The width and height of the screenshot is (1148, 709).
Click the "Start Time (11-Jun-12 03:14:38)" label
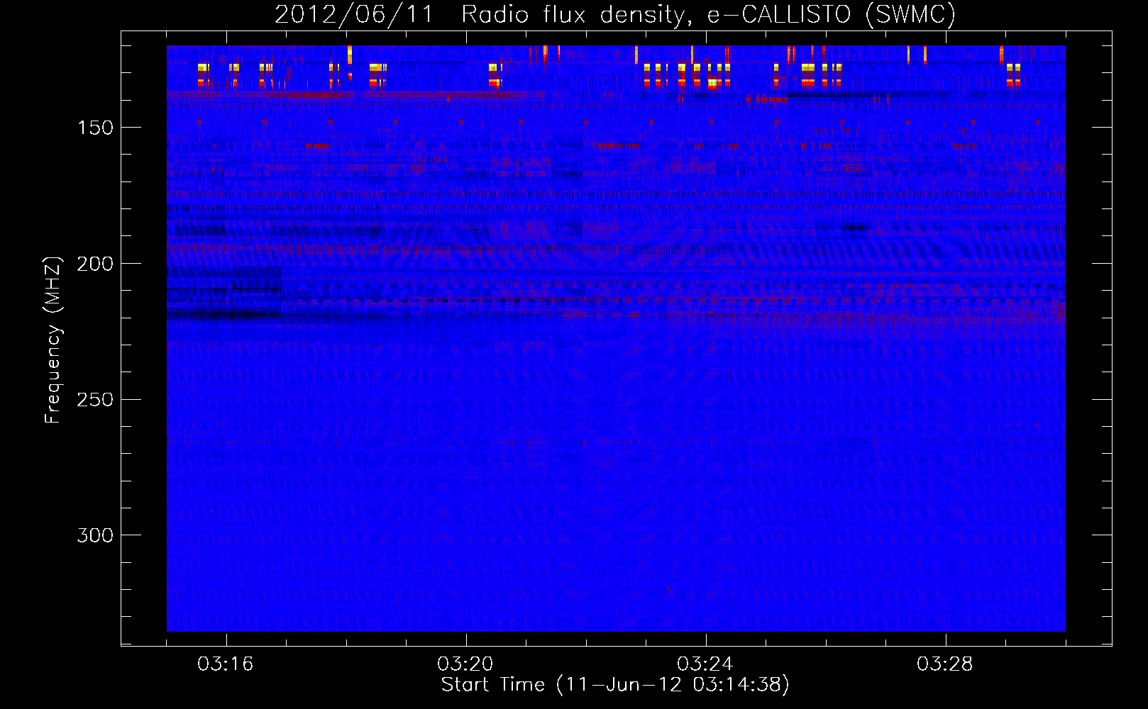tap(615, 685)
